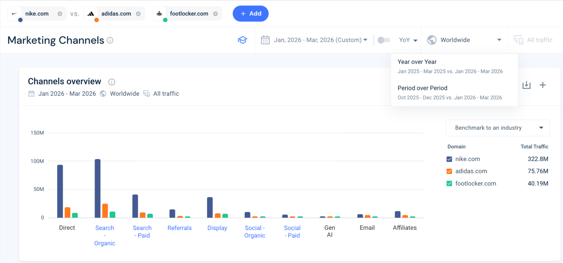Click the calendar icon in date picker
This screenshot has width=563, height=263.
point(265,40)
